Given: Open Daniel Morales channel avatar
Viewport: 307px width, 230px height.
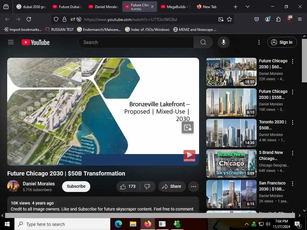Looking at the screenshot, I should coord(13,186).
